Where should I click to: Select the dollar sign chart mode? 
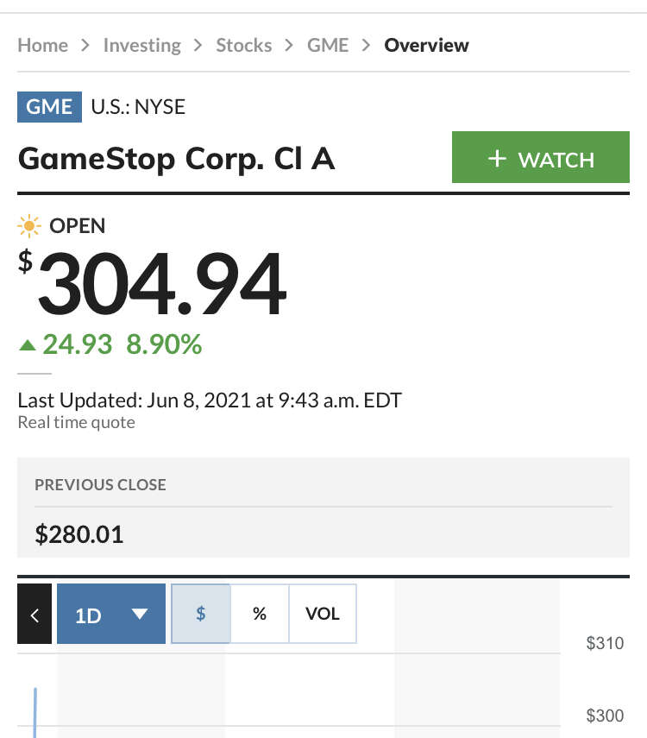(201, 614)
